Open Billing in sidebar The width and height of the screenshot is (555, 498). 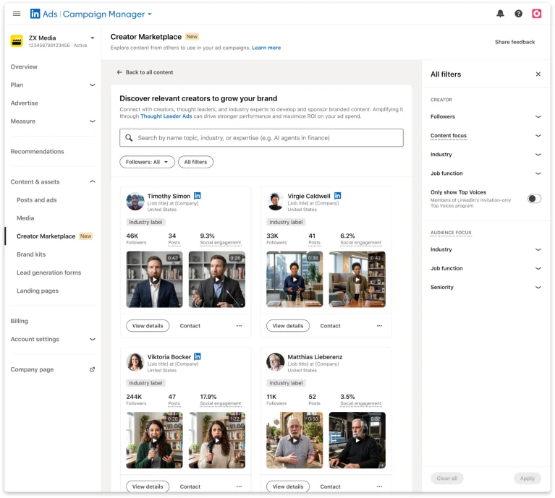click(x=19, y=321)
